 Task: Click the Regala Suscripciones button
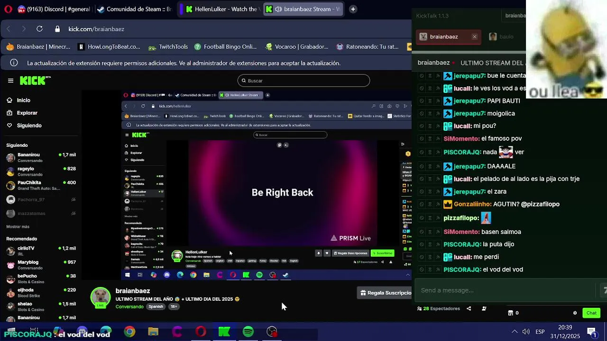tap(385, 293)
